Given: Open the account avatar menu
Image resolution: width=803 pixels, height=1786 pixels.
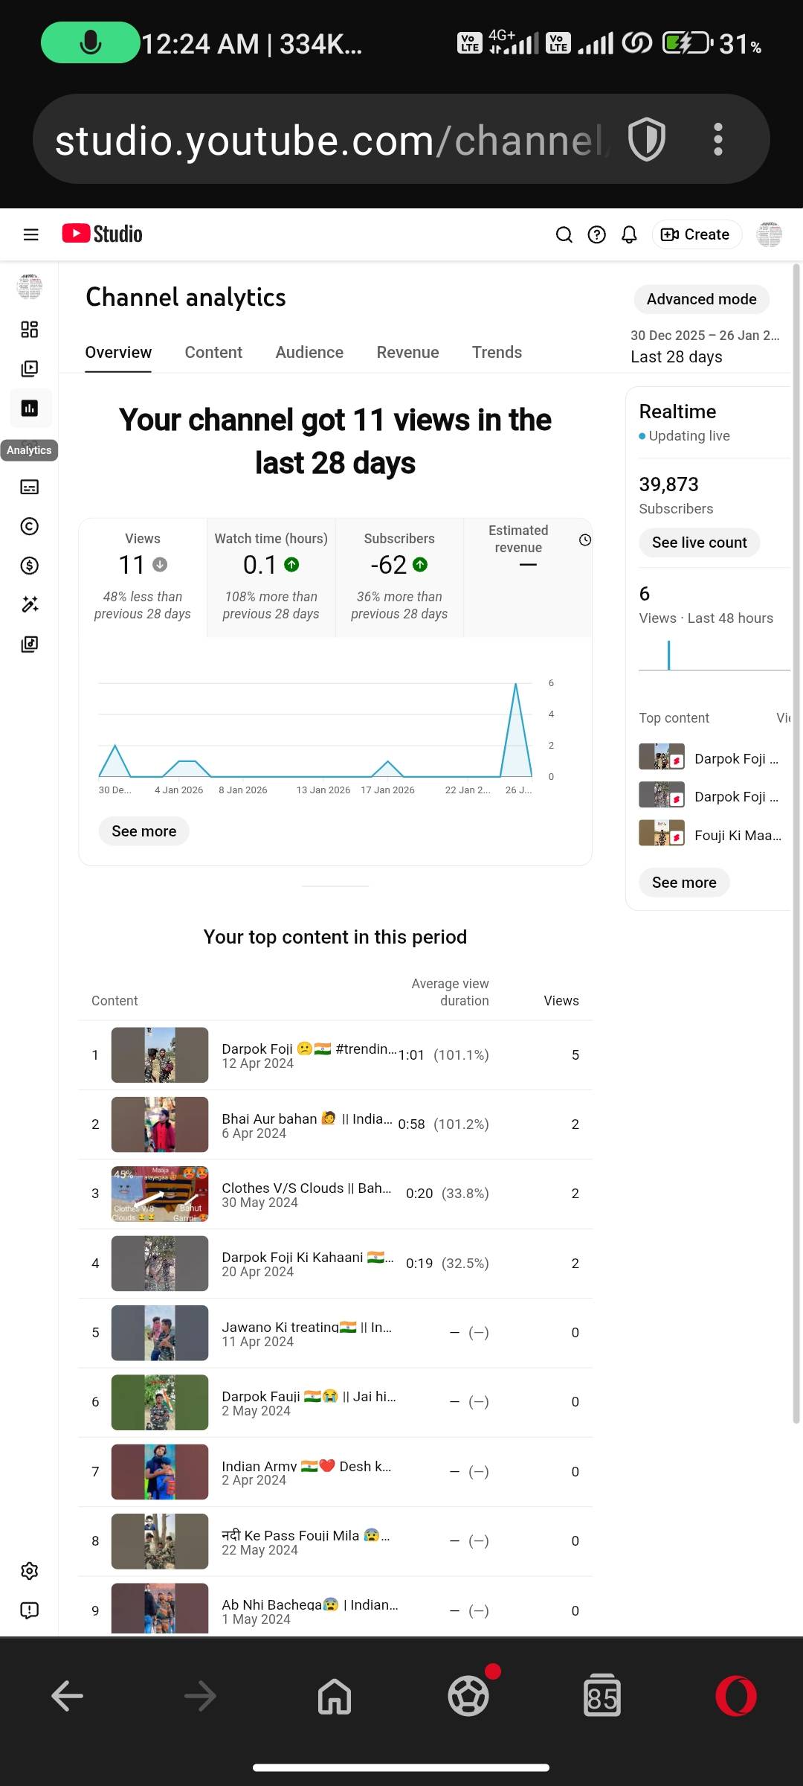Looking at the screenshot, I should pyautogui.click(x=769, y=234).
